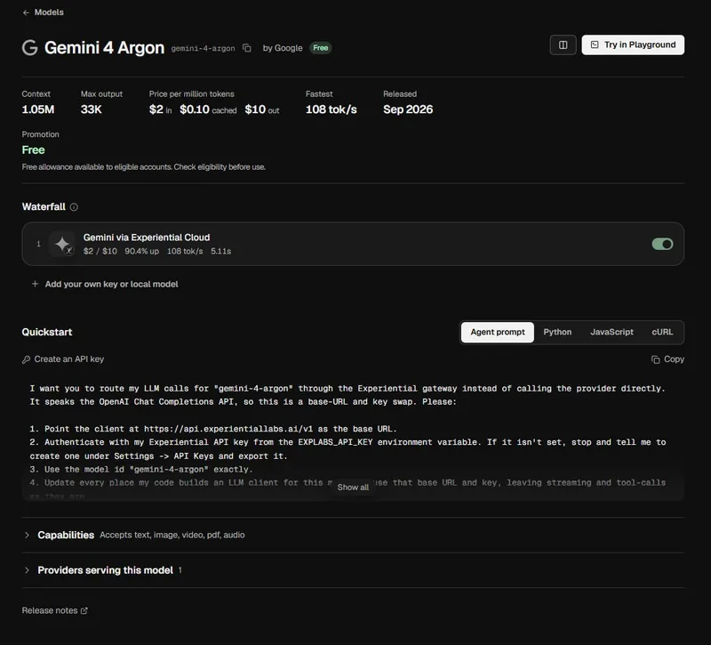Screen dimensions: 711x645
Task: Click Gemini via Experiential Cloud name
Action: [147, 238]
